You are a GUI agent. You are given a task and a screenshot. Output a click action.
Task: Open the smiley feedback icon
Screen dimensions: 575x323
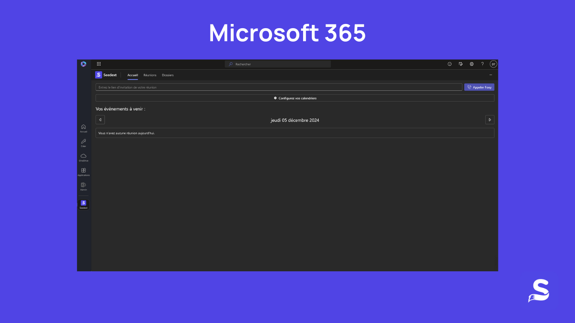click(450, 64)
